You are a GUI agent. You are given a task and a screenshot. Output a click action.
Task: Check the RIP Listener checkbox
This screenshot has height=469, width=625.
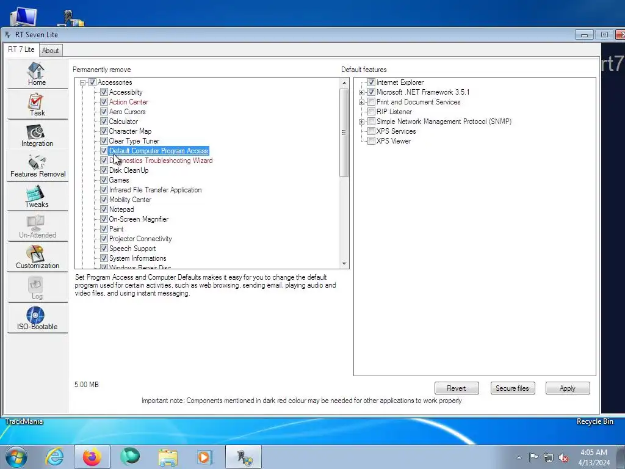coord(372,112)
